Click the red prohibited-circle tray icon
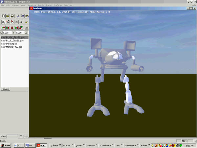 [x=156, y=146]
